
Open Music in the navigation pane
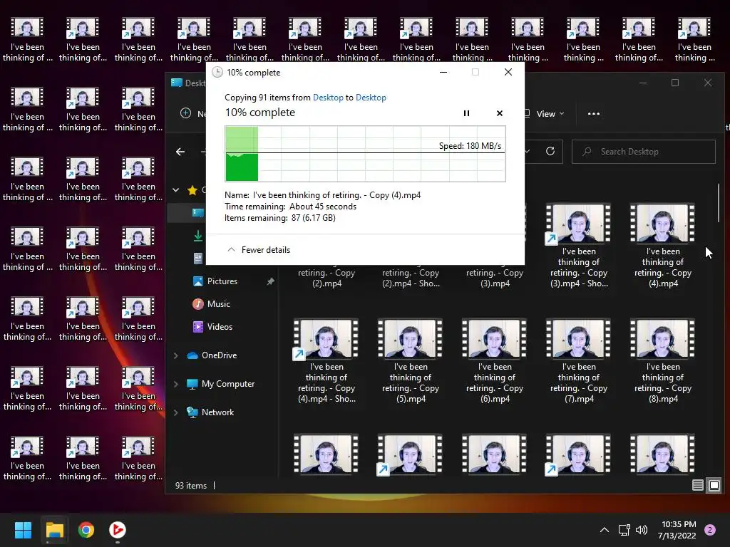point(211,303)
